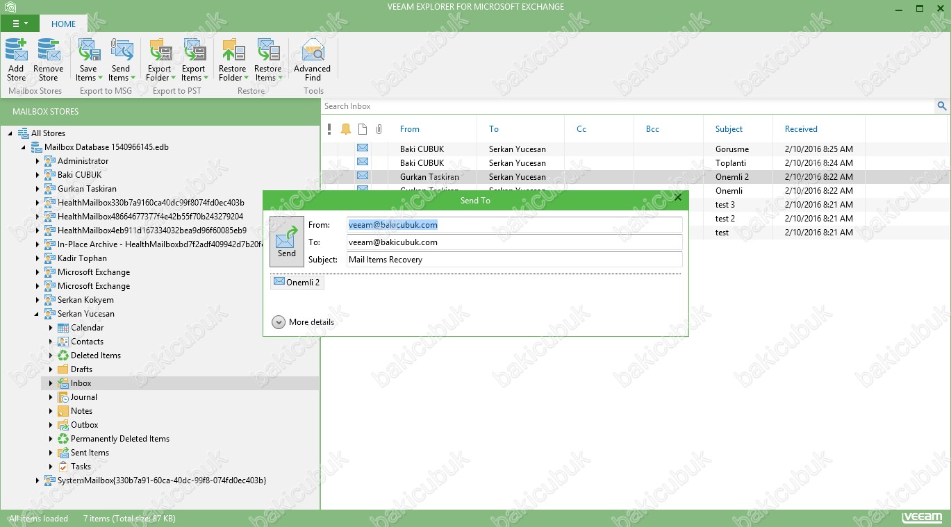The height and width of the screenshot is (527, 951).
Task: Click the attachment paperclip column header
Action: point(379,129)
